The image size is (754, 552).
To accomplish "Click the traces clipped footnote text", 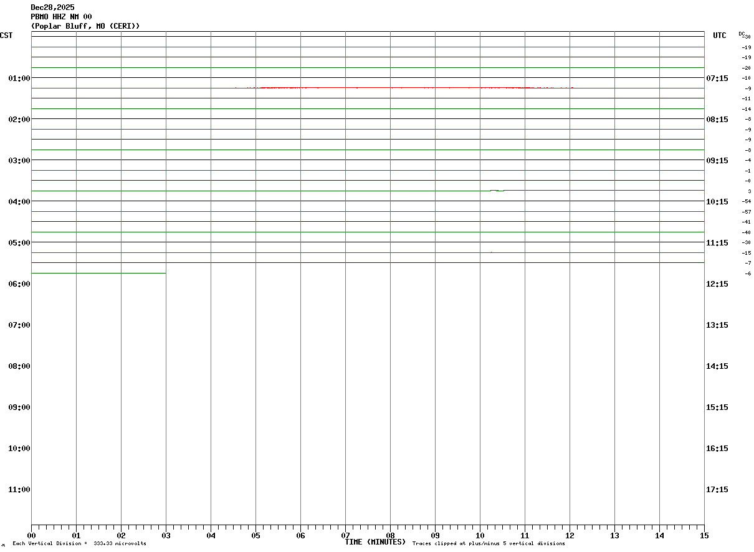I will click(x=489, y=544).
